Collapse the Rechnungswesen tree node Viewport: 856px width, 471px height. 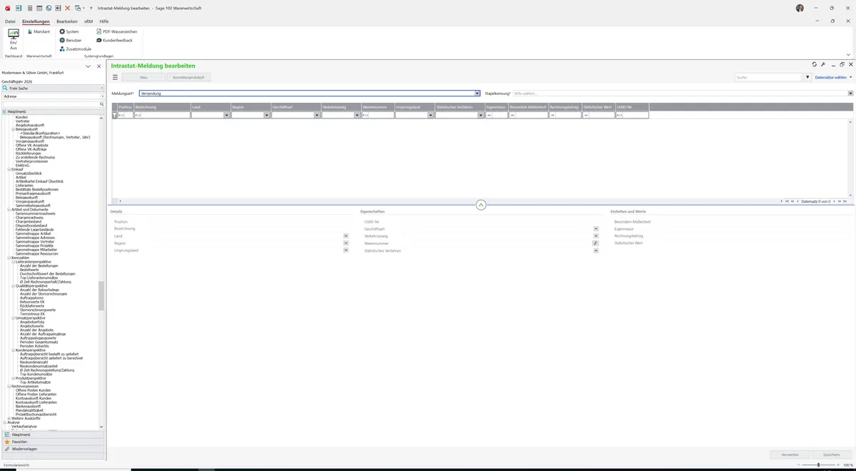(9, 386)
